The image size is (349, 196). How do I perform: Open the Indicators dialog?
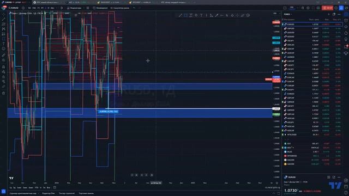[x=74, y=8]
